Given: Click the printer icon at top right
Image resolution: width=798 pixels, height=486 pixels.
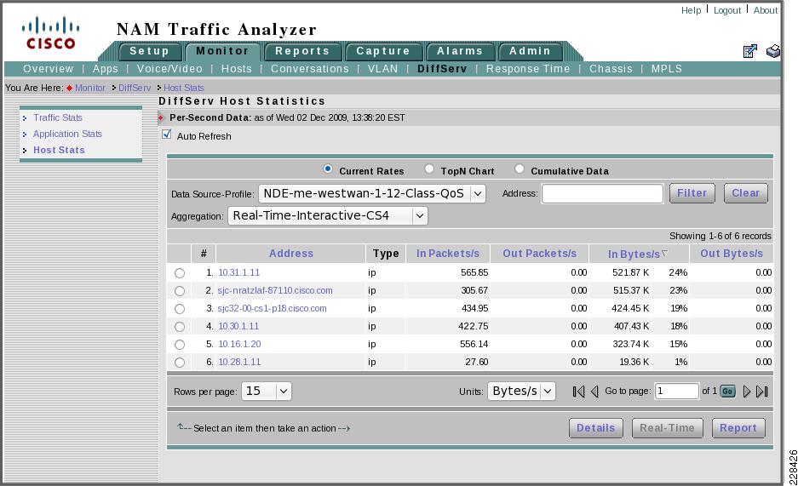Looking at the screenshot, I should click(773, 51).
